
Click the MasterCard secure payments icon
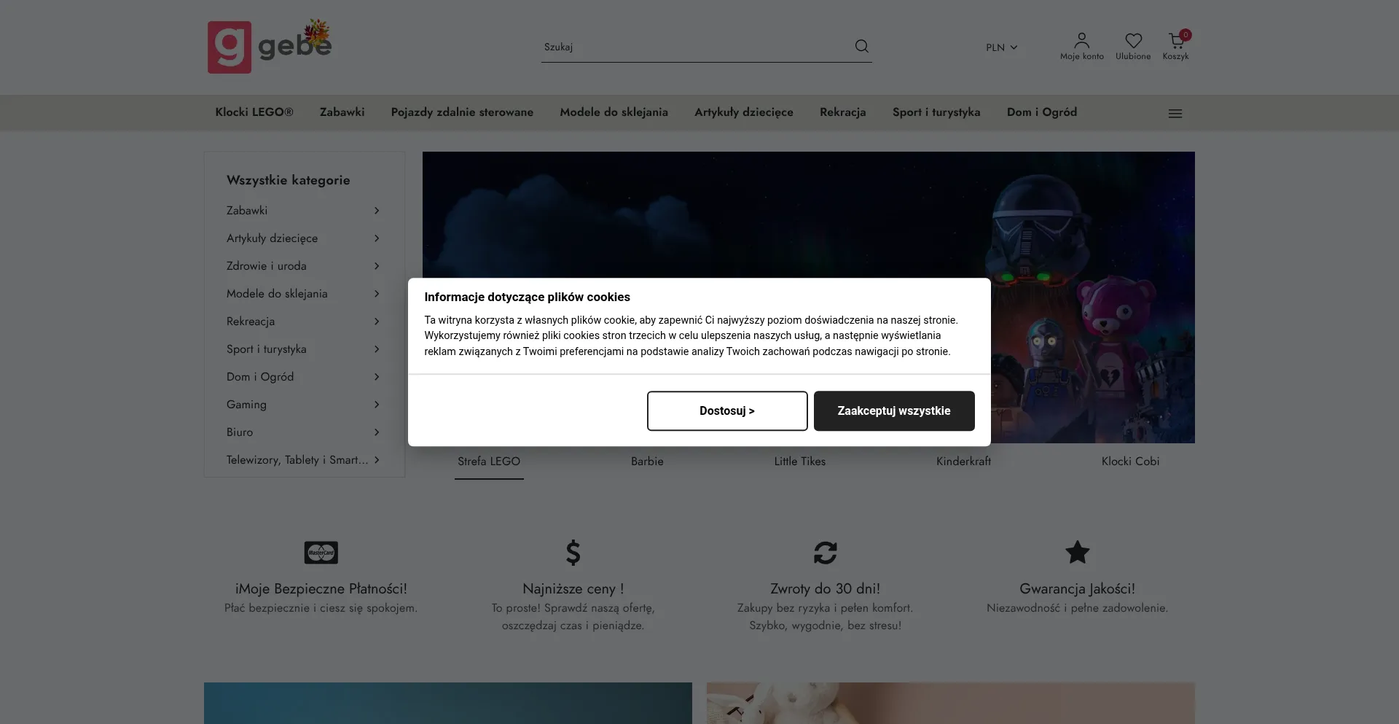321,553
